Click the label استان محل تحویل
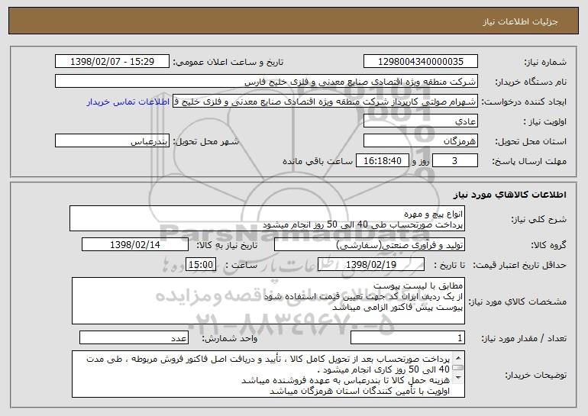Viewport: 588px width, 416px height. coord(531,142)
